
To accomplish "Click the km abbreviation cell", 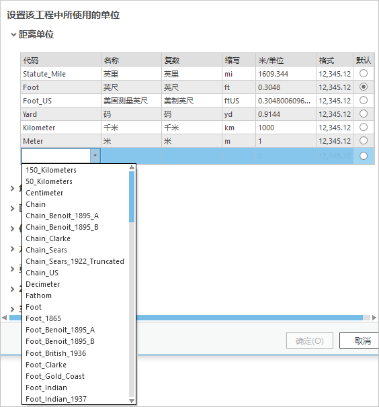I will point(239,128).
